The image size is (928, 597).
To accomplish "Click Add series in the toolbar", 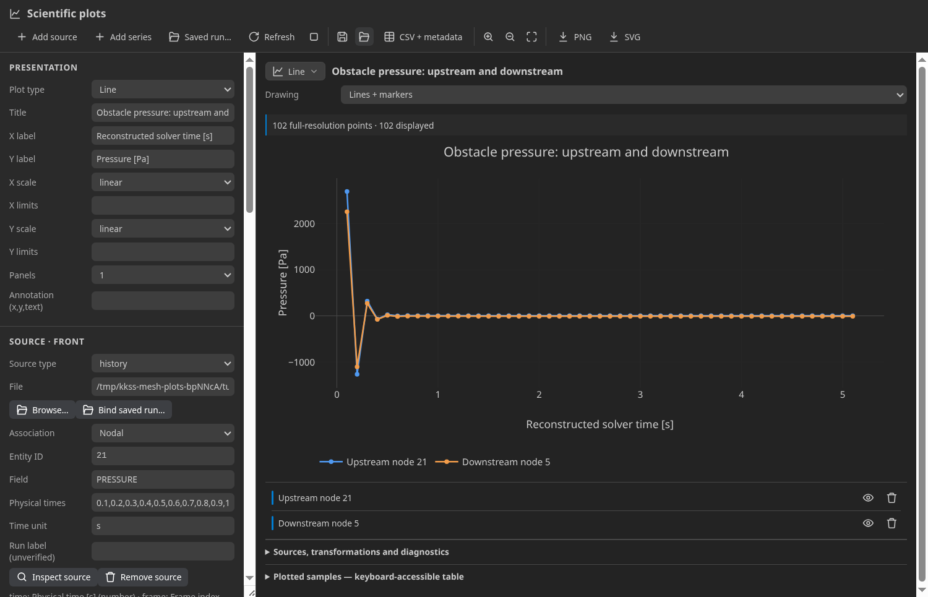I will point(123,37).
